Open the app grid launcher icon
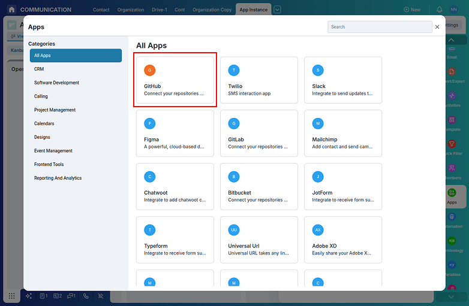This screenshot has height=306, width=469. tap(11, 296)
